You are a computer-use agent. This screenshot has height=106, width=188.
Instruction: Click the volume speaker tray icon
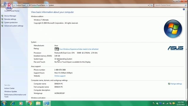(164, 103)
